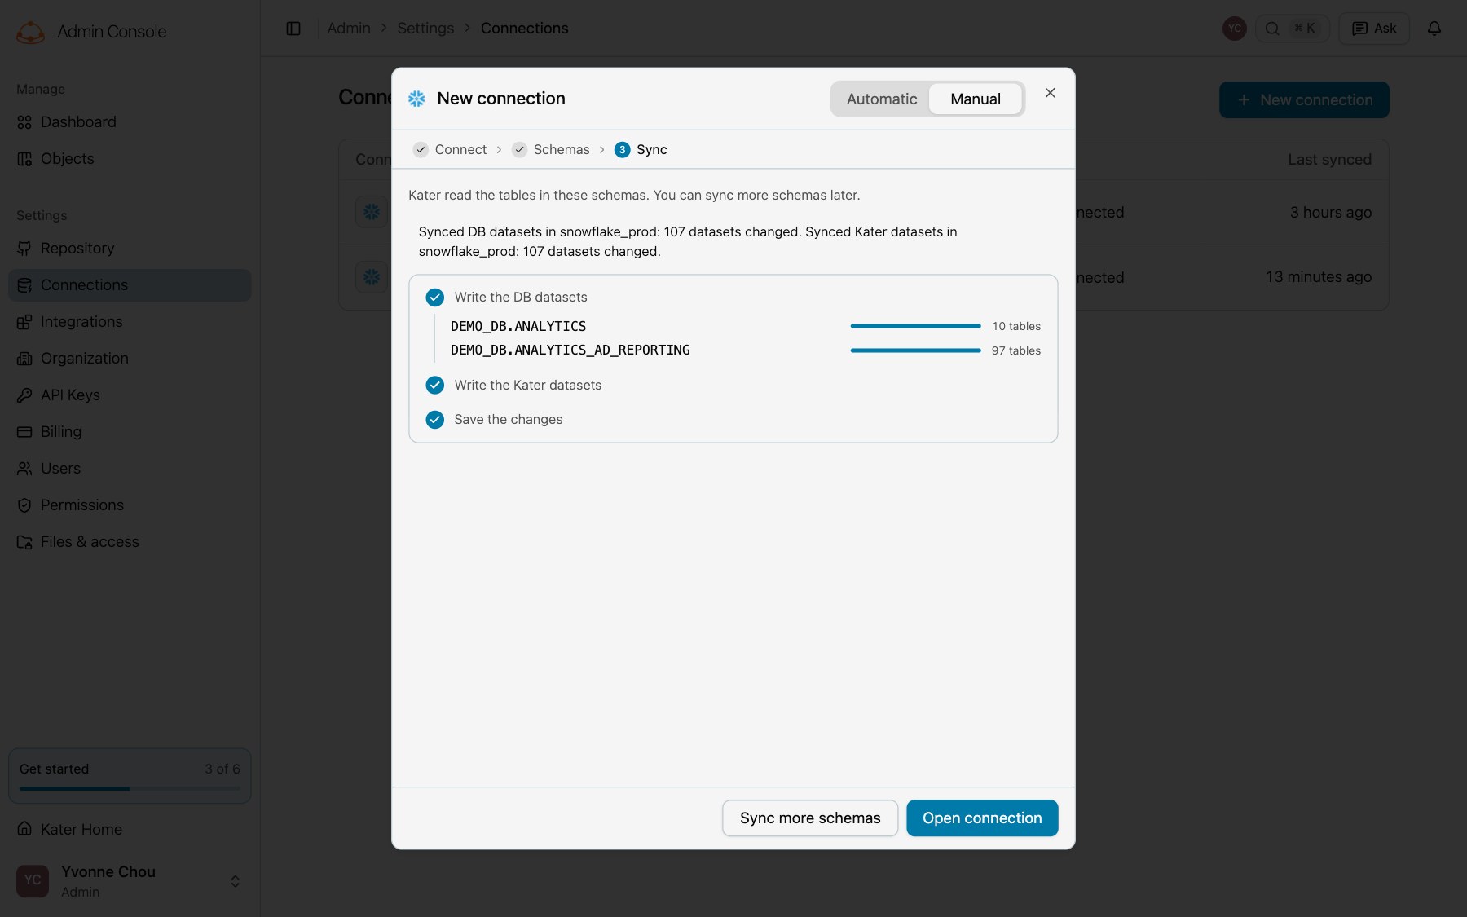Click the YC avatar in the top bar
Viewport: 1467px width, 917px height.
[x=1235, y=29]
